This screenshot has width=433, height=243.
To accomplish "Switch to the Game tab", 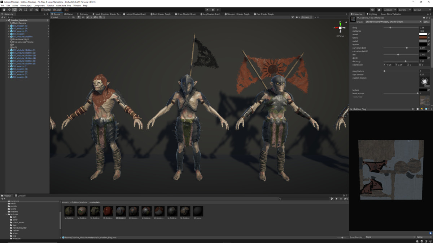I will pos(69,14).
